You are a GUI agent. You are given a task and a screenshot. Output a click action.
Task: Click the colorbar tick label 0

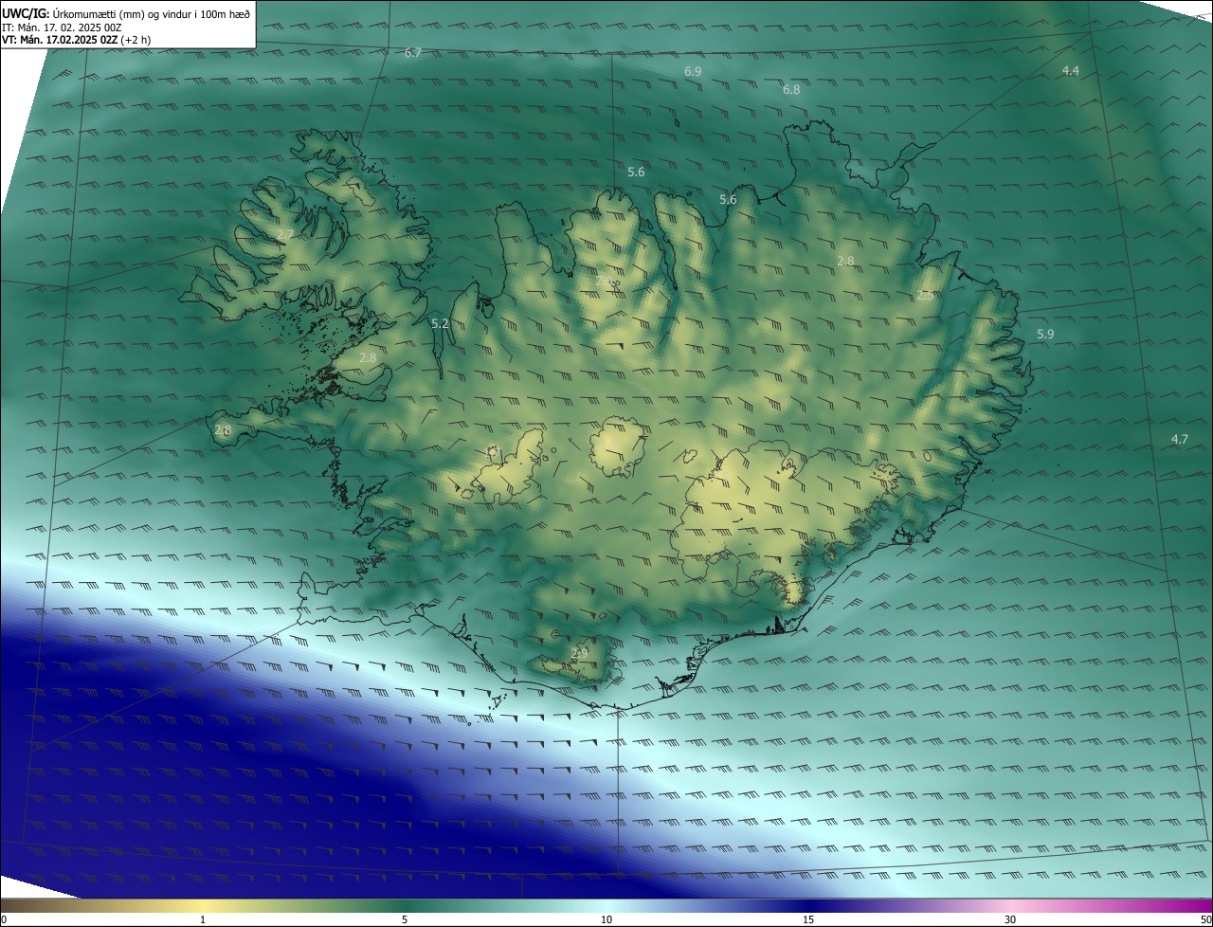coord(3,919)
